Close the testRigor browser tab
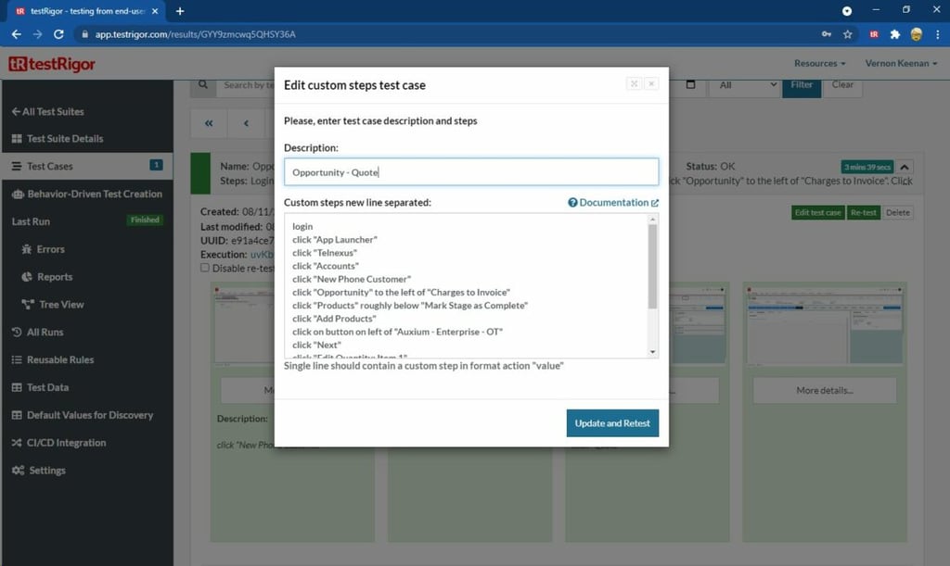The image size is (950, 566). (155, 11)
